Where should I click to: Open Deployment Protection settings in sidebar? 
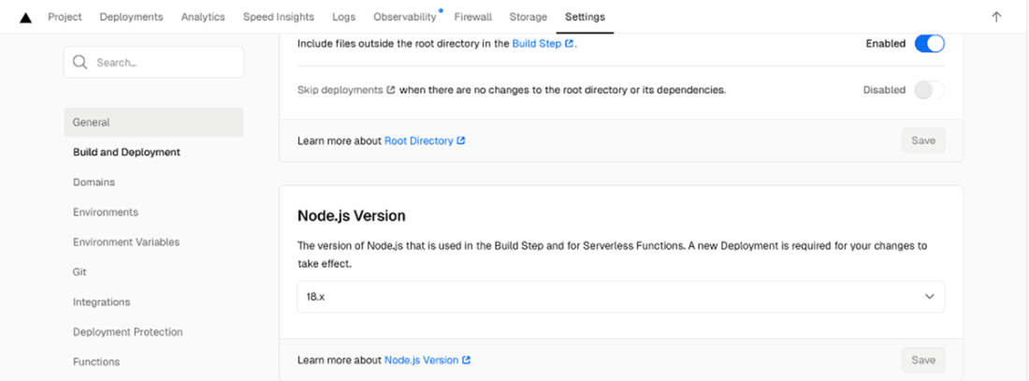(128, 332)
